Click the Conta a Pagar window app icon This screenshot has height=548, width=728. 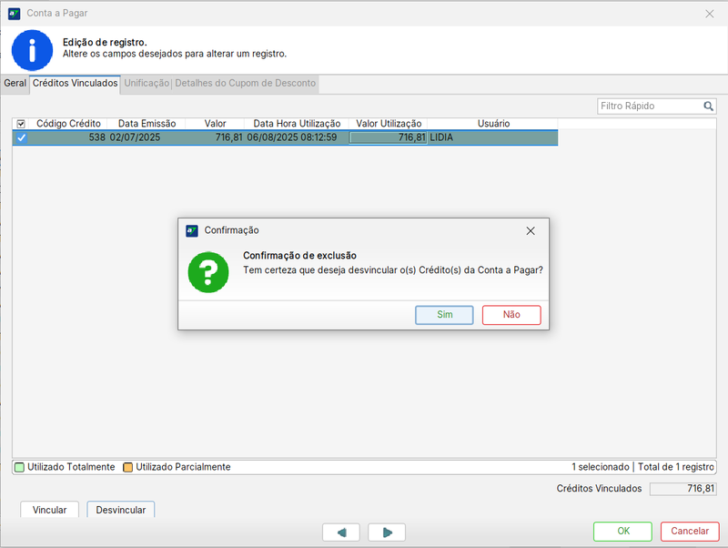click(x=14, y=14)
